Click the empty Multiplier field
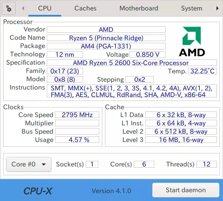223x201 pixels. click(x=77, y=123)
